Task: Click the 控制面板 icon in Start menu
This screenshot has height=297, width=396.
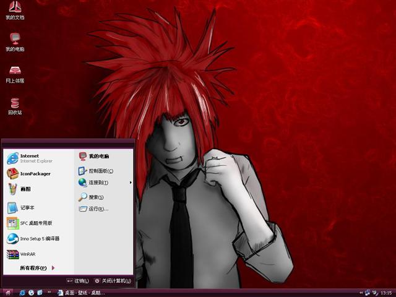Action: [x=82, y=171]
